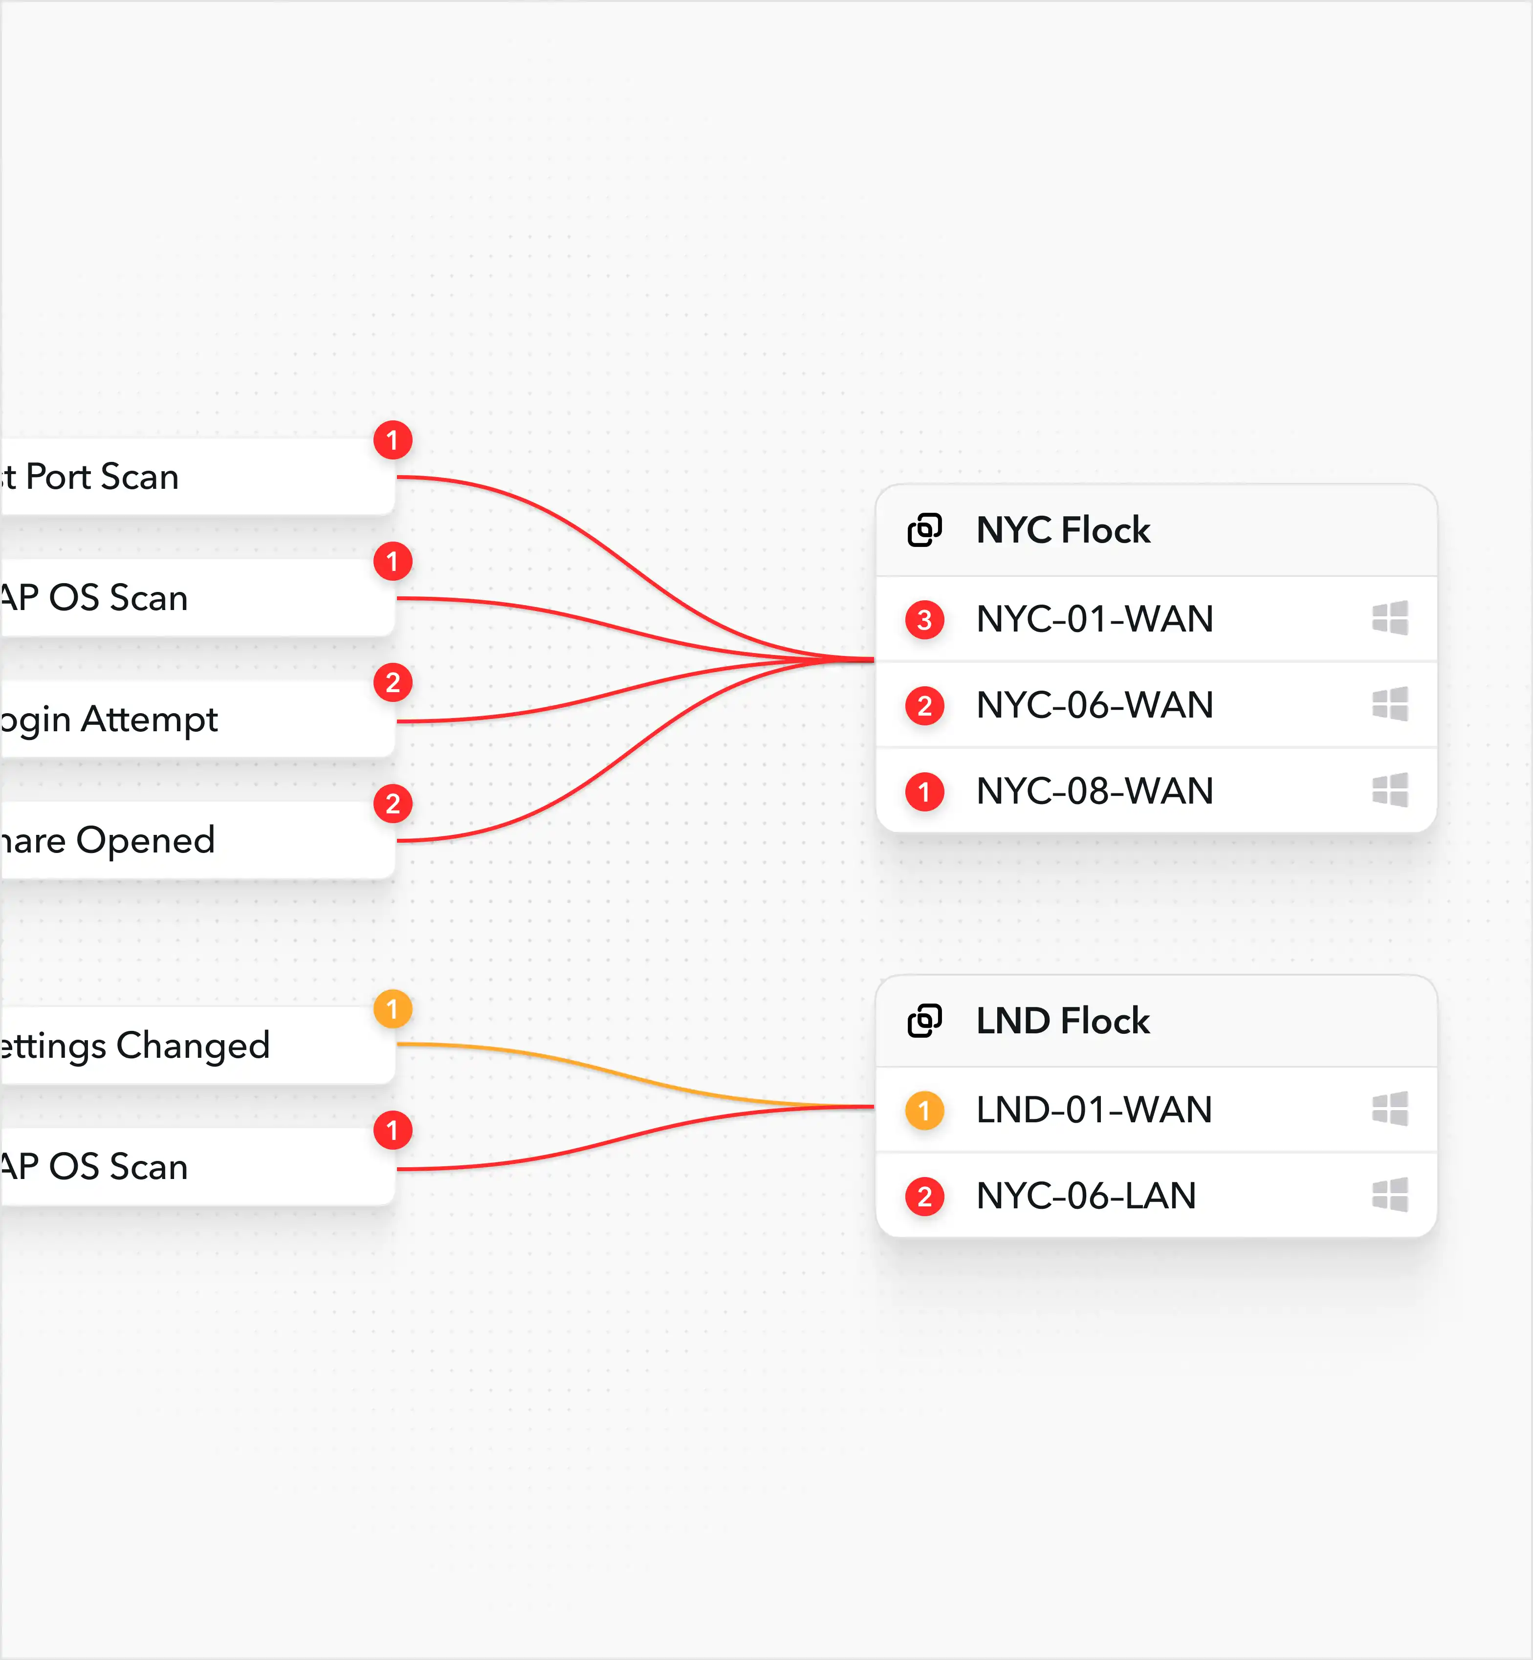This screenshot has width=1533, height=1660.
Task: Open the NYC-08-WAN device row
Action: pos(1157,790)
